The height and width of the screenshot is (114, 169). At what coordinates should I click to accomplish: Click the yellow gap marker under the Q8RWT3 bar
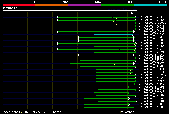pyautogui.click(x=114, y=65)
